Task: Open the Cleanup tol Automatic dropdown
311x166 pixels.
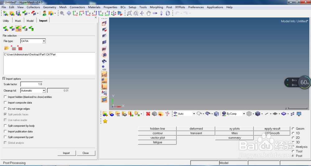Action: tap(44, 90)
